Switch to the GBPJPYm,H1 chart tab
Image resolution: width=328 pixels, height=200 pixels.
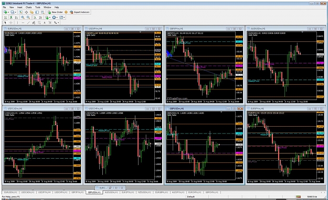pyautogui.click(x=78, y=192)
